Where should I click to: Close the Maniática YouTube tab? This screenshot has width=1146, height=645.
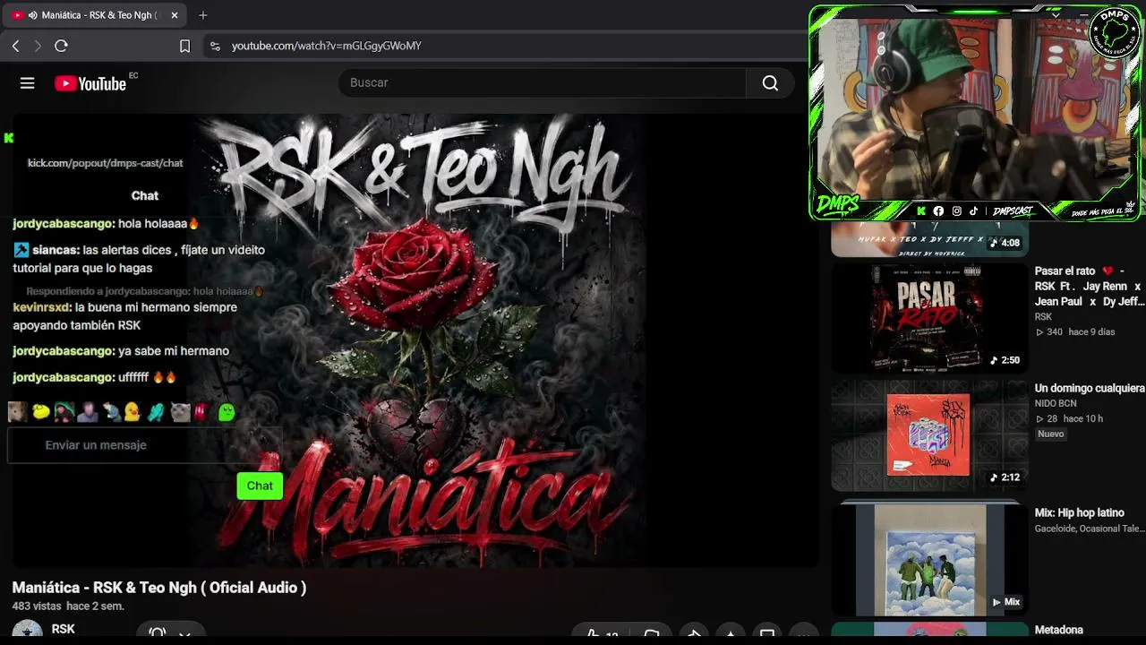pyautogui.click(x=174, y=15)
